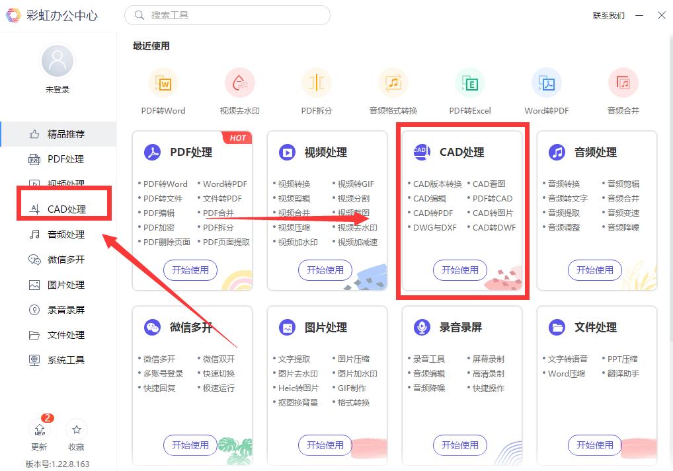Image resolution: width=673 pixels, height=471 pixels.
Task: Click the 未登录 avatar to sign in
Action: (57, 60)
